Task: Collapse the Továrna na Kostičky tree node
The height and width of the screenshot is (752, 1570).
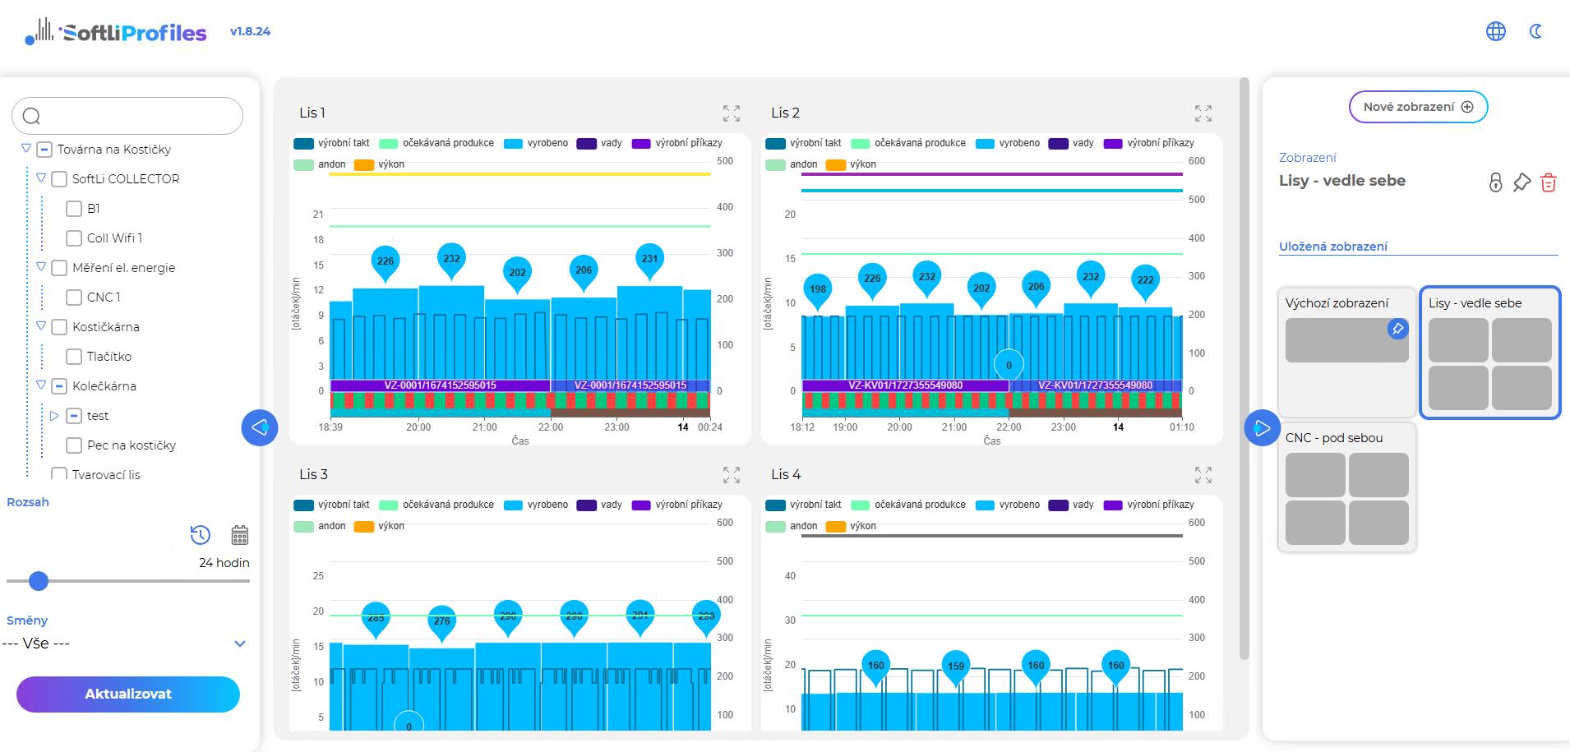Action: point(26,149)
